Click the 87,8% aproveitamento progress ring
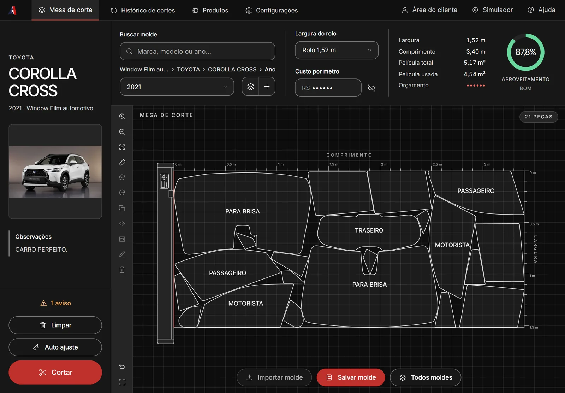 coord(525,52)
